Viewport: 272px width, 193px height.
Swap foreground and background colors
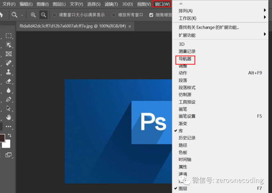tap(10, 135)
